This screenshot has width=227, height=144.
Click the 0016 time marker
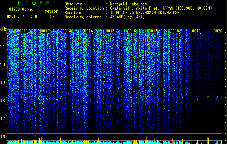point(132,31)
